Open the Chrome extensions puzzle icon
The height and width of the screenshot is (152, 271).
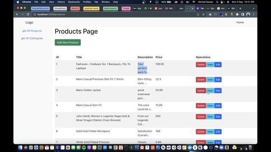(237, 14)
